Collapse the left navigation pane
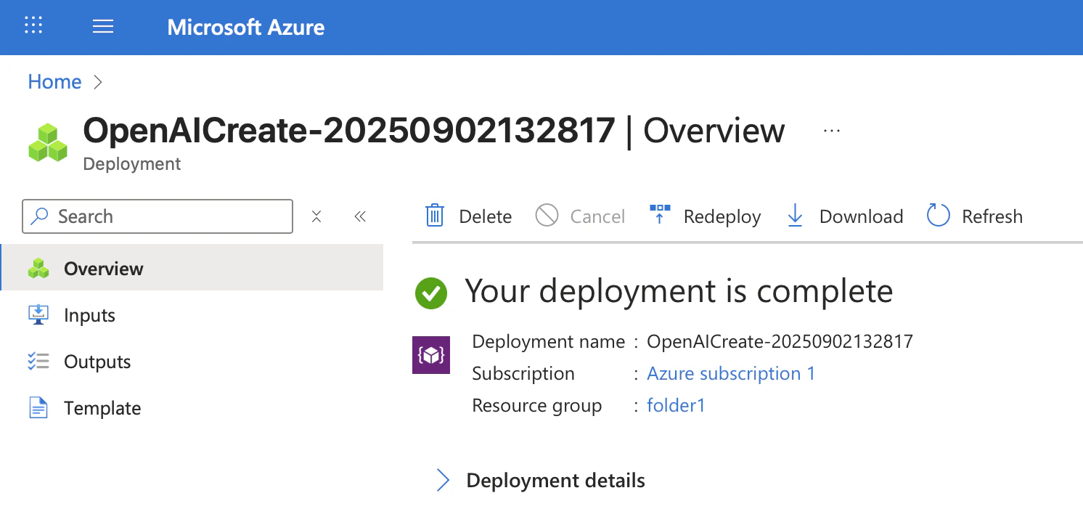This screenshot has width=1083, height=517. tap(360, 216)
